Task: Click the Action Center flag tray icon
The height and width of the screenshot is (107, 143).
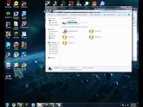Action: pyautogui.click(x=123, y=105)
